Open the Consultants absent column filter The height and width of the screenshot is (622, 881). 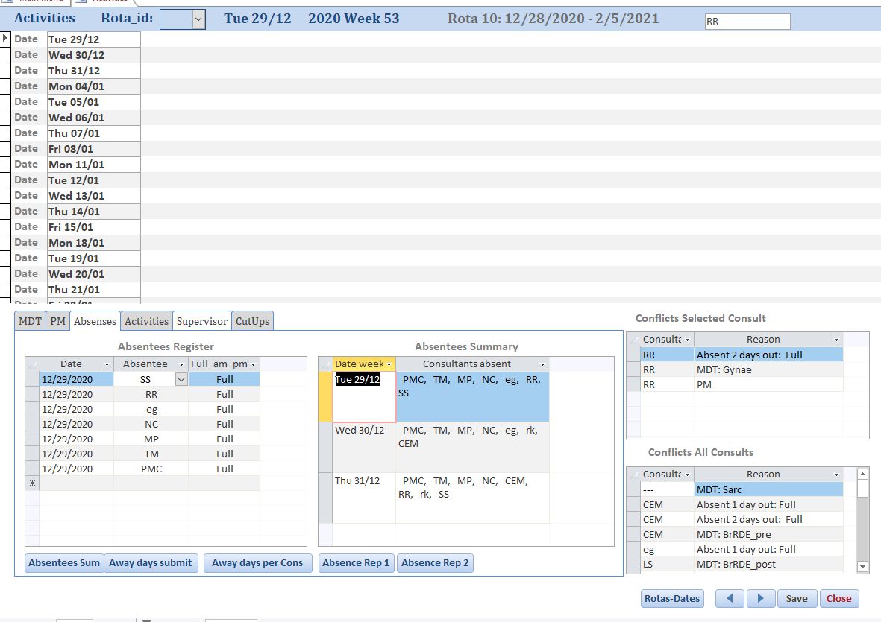click(542, 364)
